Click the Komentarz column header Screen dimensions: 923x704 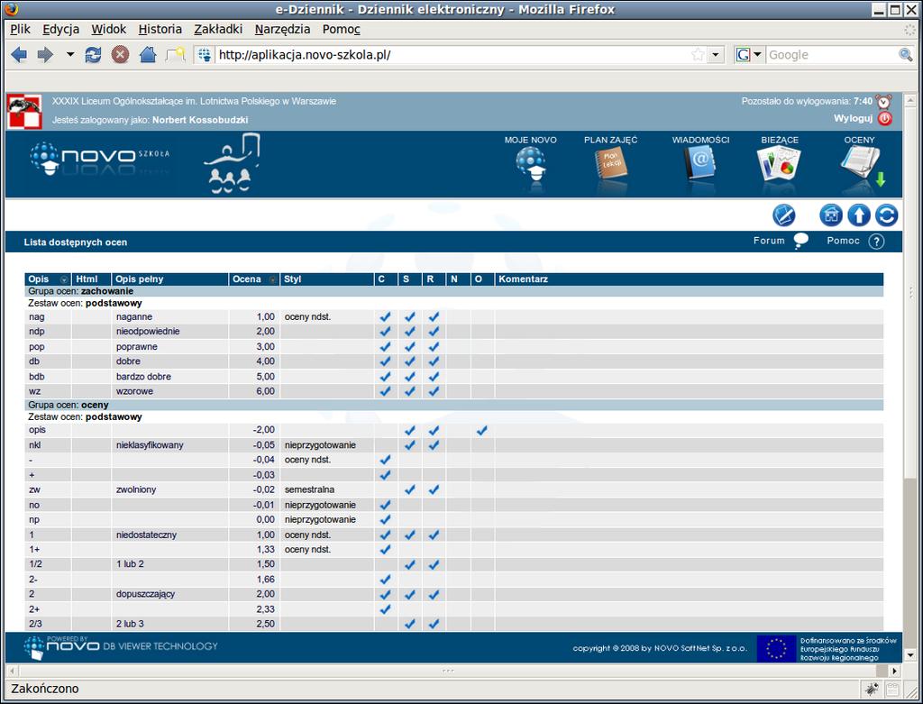tap(689, 279)
